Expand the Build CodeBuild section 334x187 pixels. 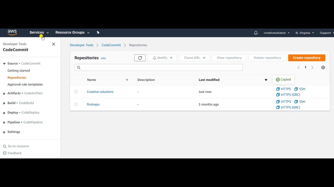4,103
